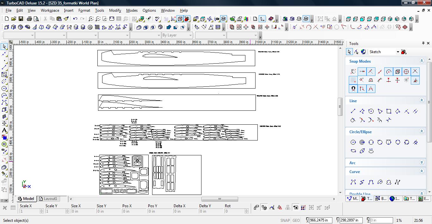Open the Sketch style dropdown
The image size is (432, 224).
click(398, 52)
